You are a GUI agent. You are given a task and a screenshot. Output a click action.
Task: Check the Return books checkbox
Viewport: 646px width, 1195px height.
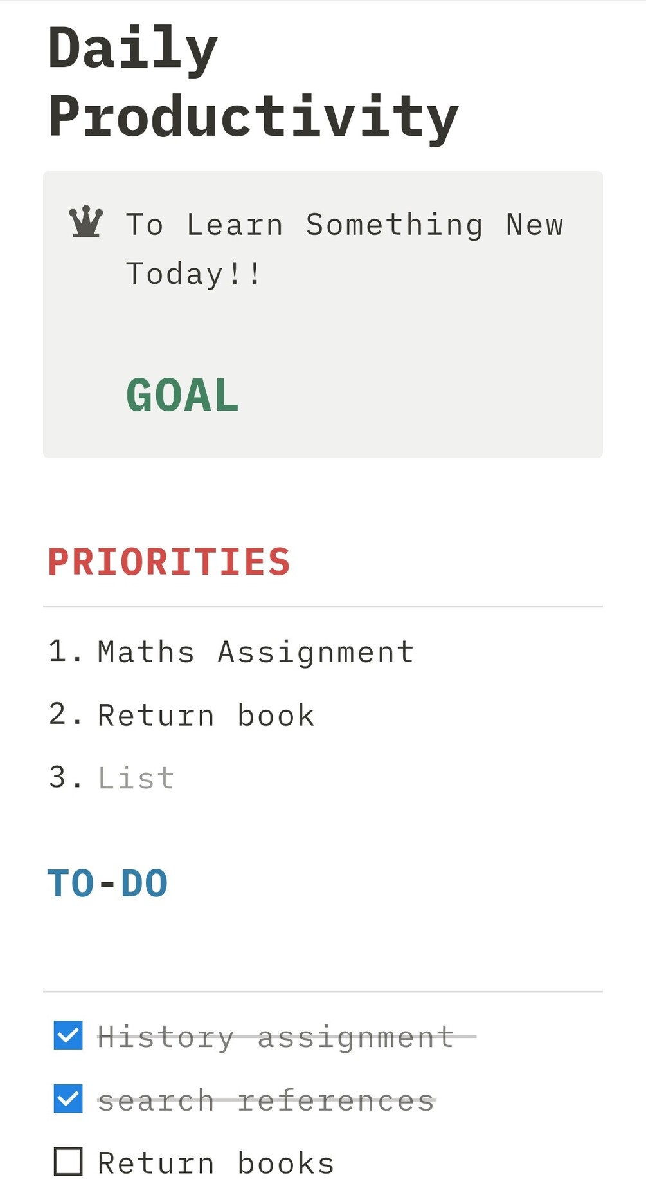68,1162
